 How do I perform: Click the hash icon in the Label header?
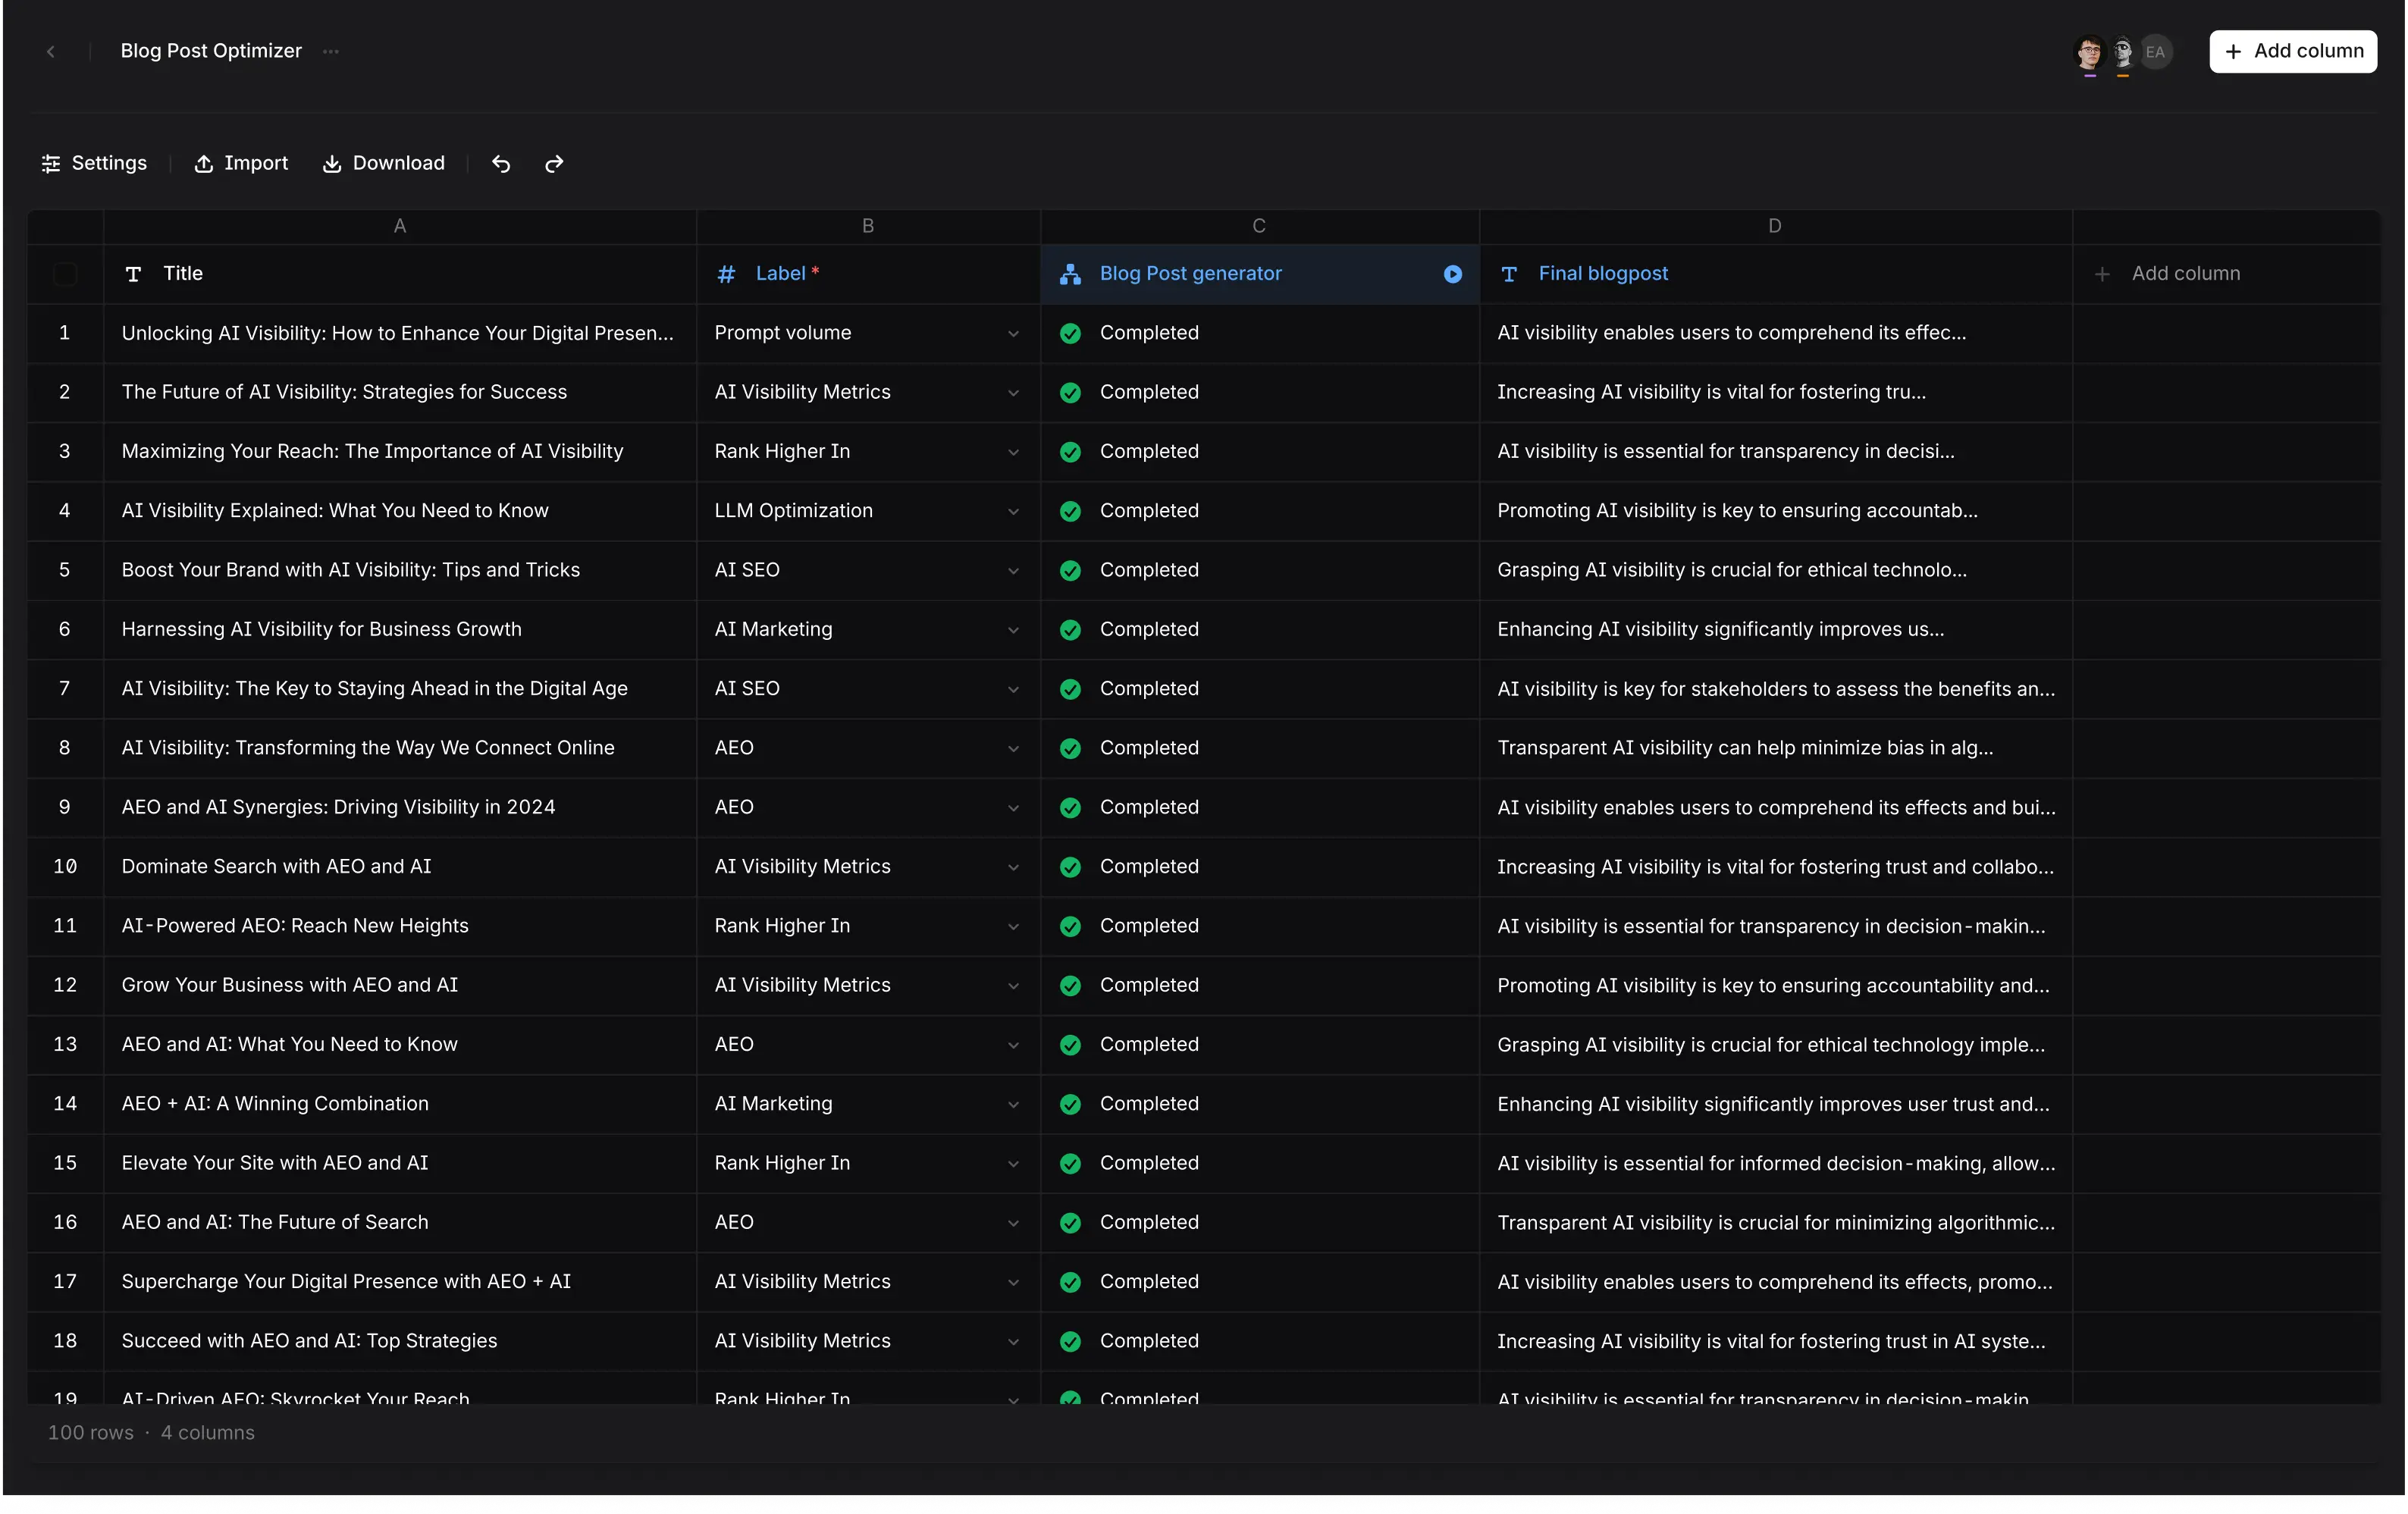click(x=727, y=274)
